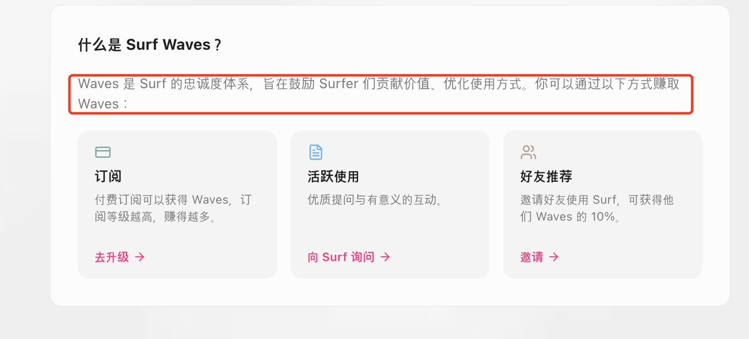Click the 付费订阅可以获得 Waves description text

point(173,209)
